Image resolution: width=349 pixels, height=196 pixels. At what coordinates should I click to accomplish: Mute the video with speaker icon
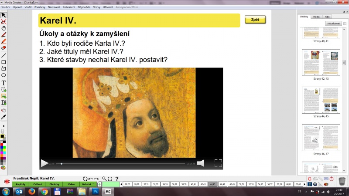(x=201, y=163)
